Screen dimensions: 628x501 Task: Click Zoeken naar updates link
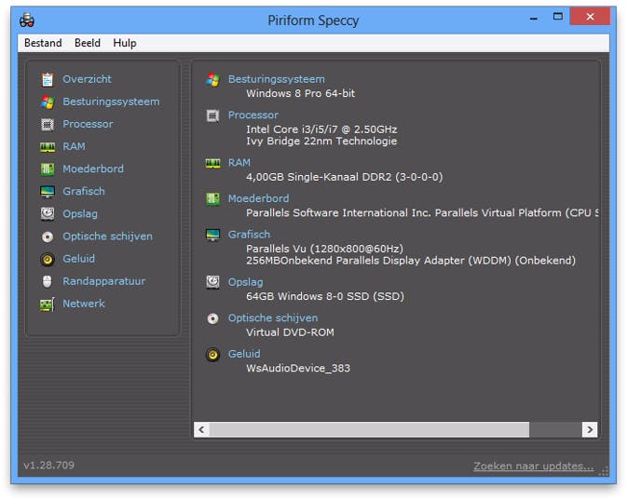[534, 467]
